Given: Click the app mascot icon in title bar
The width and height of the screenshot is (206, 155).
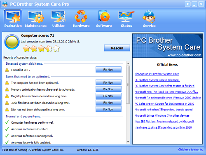Looking at the screenshot, I should click(5, 4).
